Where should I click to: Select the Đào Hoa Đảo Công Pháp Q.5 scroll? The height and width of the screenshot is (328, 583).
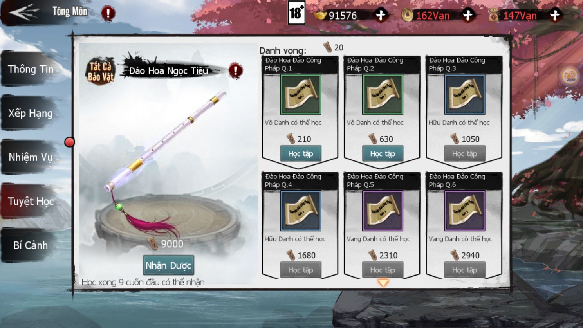point(383,211)
